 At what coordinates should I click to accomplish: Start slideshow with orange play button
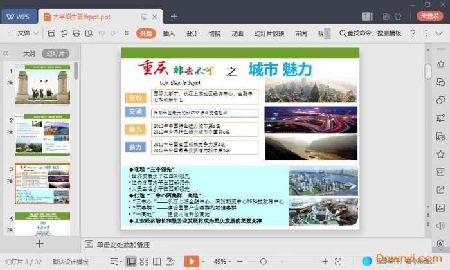(192, 262)
